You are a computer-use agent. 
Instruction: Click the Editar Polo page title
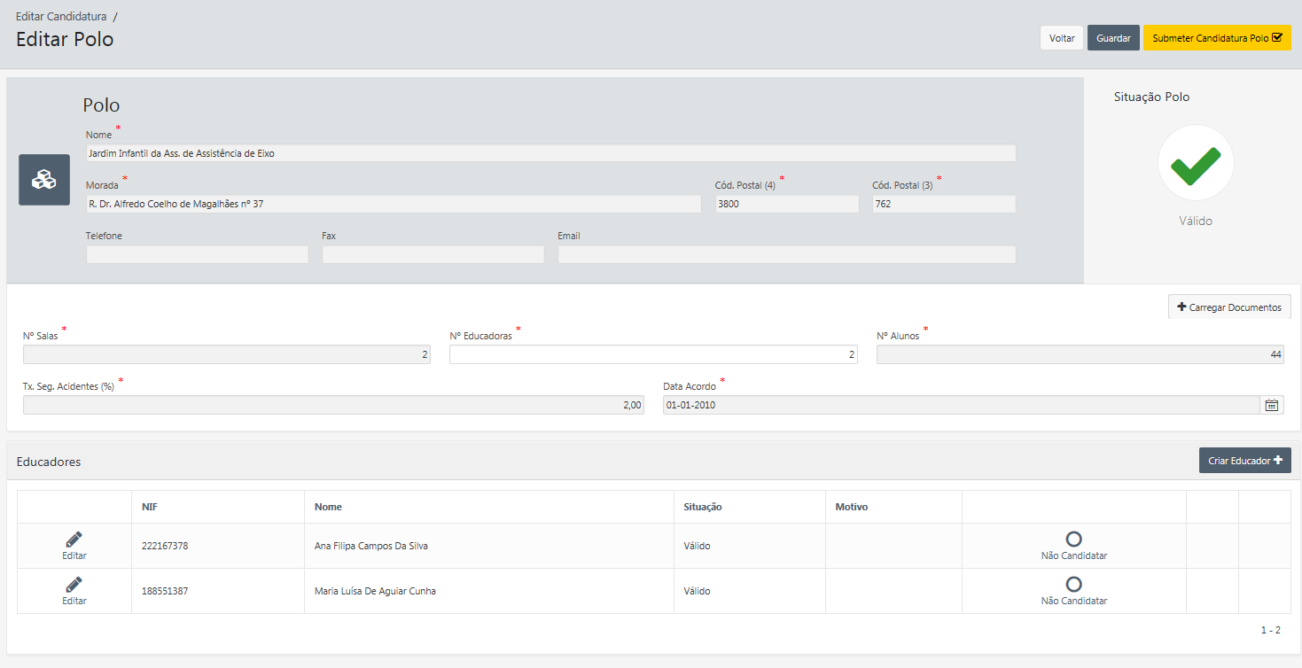click(65, 39)
